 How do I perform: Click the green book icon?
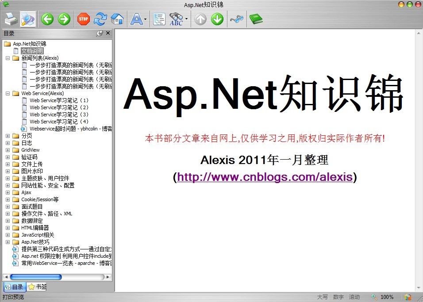pos(256,19)
